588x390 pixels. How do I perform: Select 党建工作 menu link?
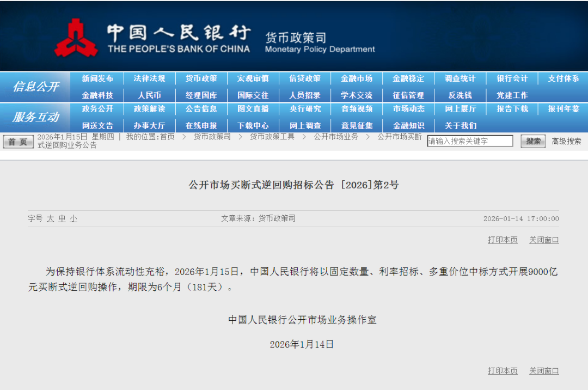(x=512, y=95)
